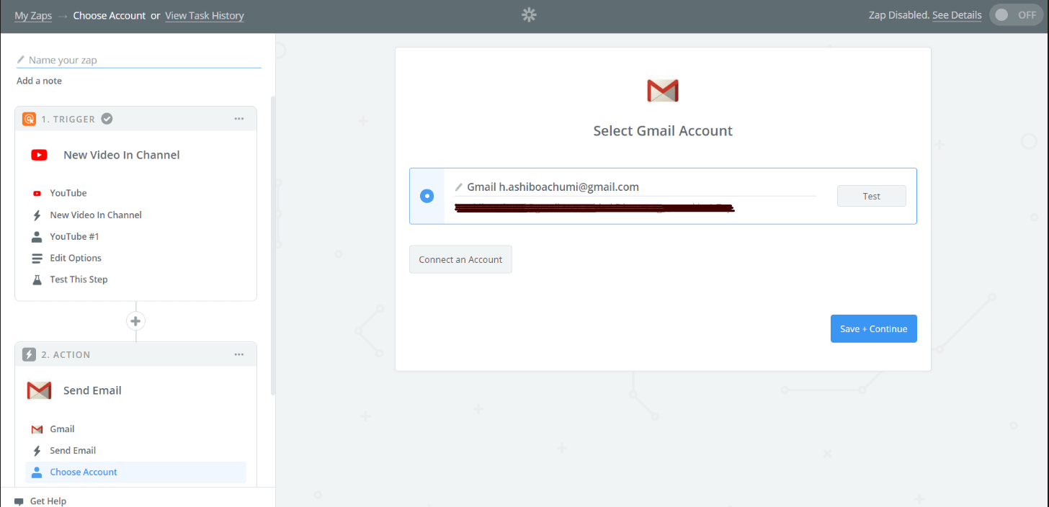The height and width of the screenshot is (507, 1049).
Task: Open the trigger step ellipsis menu
Action: click(x=238, y=118)
